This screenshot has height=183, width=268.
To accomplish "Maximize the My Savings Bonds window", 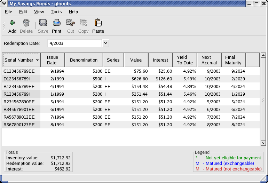I will pos(257,3).
